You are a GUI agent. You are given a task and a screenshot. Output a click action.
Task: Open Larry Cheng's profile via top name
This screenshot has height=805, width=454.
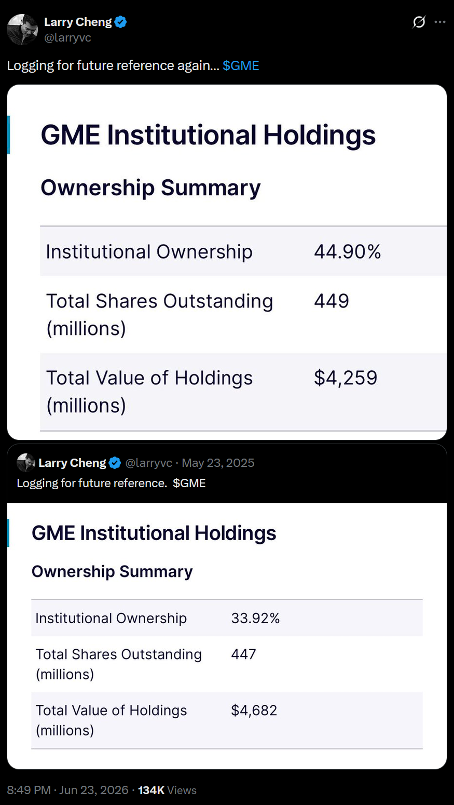click(x=78, y=22)
